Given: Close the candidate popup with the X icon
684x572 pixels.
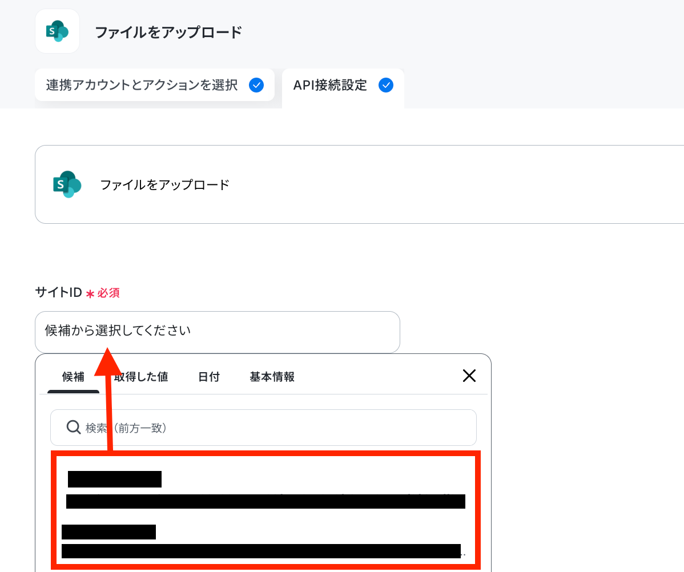Looking at the screenshot, I should pyautogui.click(x=469, y=376).
